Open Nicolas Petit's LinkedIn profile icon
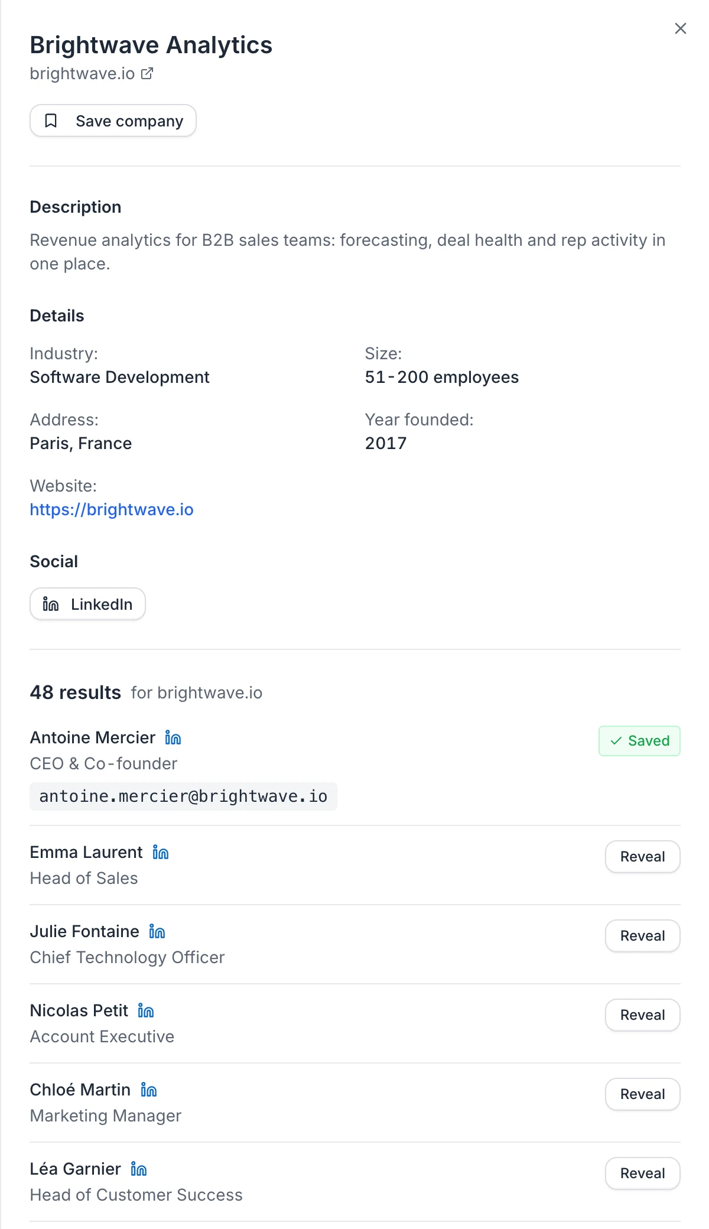The height and width of the screenshot is (1229, 709). pos(146,1010)
